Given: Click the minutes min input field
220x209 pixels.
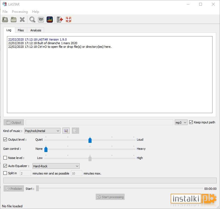Looking at the screenshot, I should [26, 173].
